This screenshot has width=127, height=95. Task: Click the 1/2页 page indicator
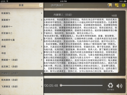(x=114, y=16)
